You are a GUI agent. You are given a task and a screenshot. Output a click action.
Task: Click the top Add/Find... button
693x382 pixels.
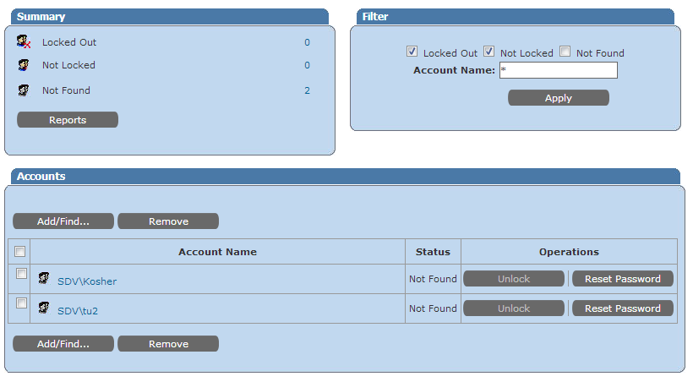coord(63,221)
